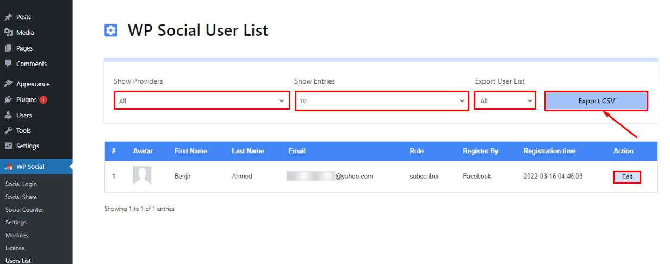Image resolution: width=670 pixels, height=264 pixels.
Task: Click the Appearance paintbrush icon
Action: coord(8,84)
